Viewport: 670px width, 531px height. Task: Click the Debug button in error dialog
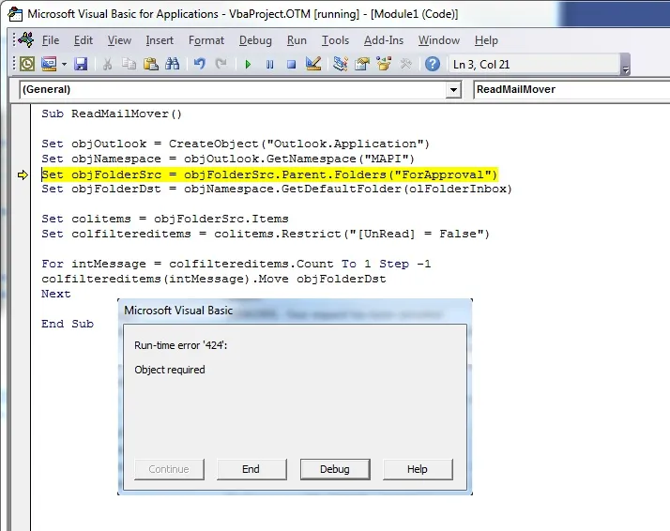point(335,469)
